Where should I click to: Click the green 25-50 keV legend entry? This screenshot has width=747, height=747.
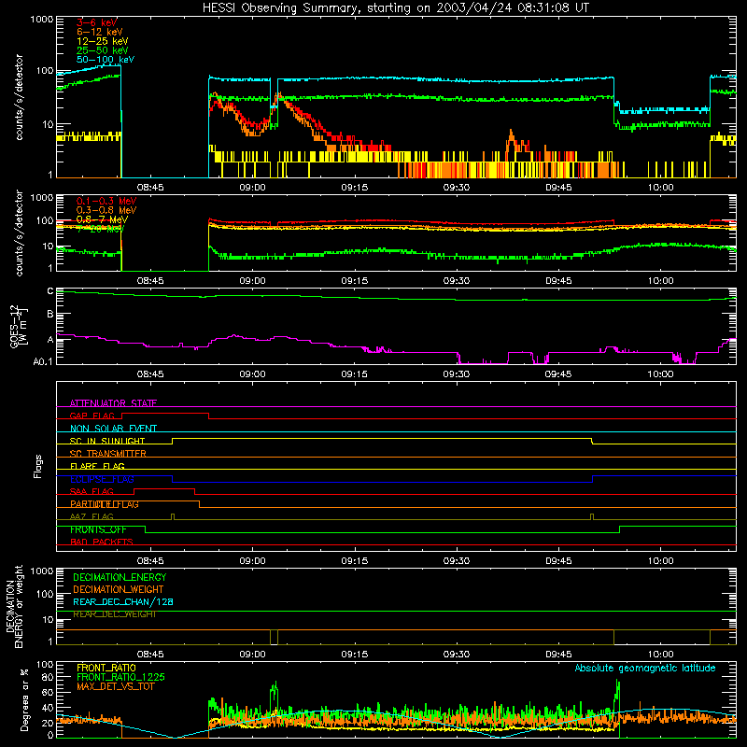click(102, 50)
